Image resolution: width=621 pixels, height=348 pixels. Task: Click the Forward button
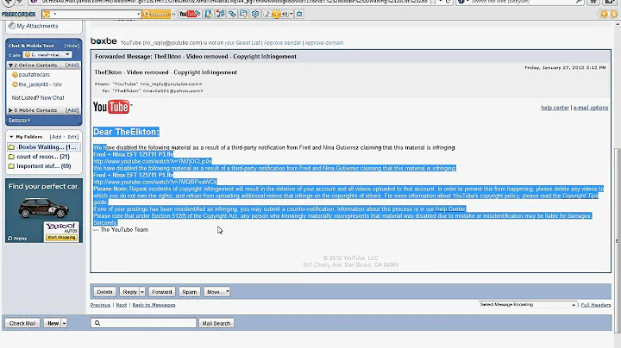click(161, 292)
